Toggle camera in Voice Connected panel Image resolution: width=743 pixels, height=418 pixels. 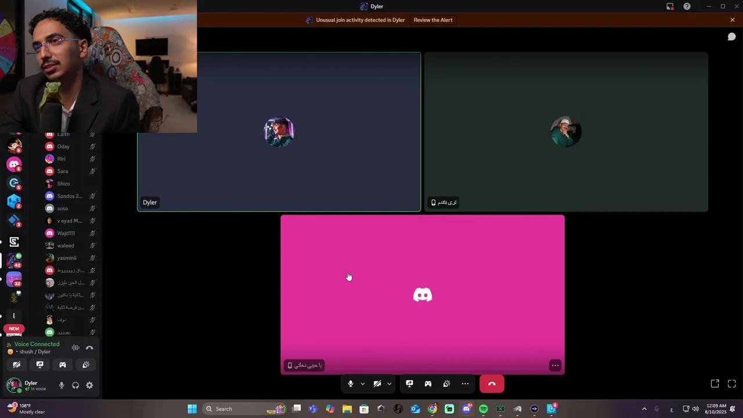[x=16, y=365]
